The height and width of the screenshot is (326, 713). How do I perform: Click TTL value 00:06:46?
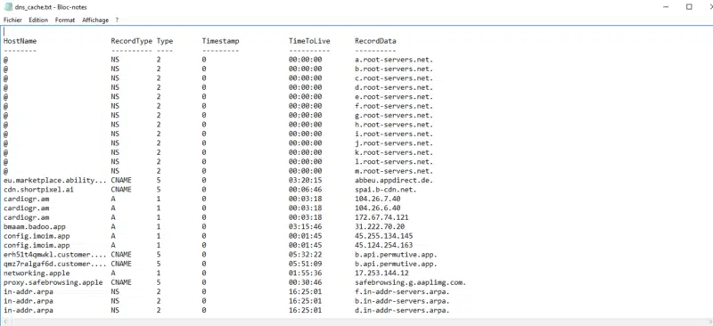pyautogui.click(x=305, y=190)
